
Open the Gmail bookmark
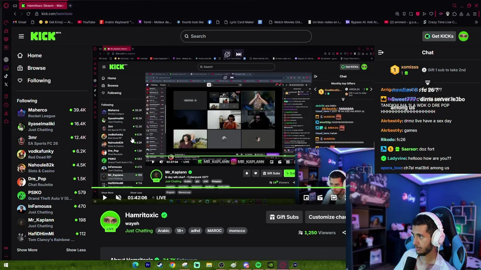coord(19,22)
